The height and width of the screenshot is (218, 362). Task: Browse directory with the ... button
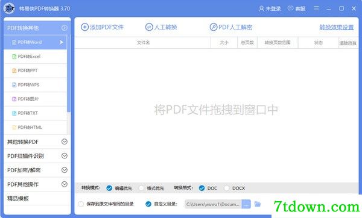click(x=246, y=204)
